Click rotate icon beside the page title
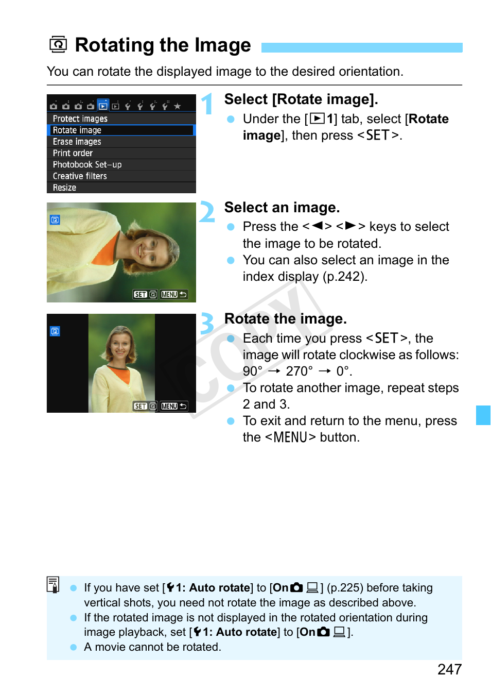Screen dimensions: 491x693 58,45
